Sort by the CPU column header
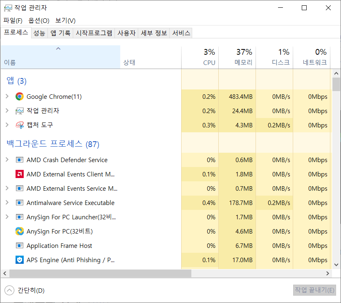Viewport: 341px width, 303px height. 200,57
